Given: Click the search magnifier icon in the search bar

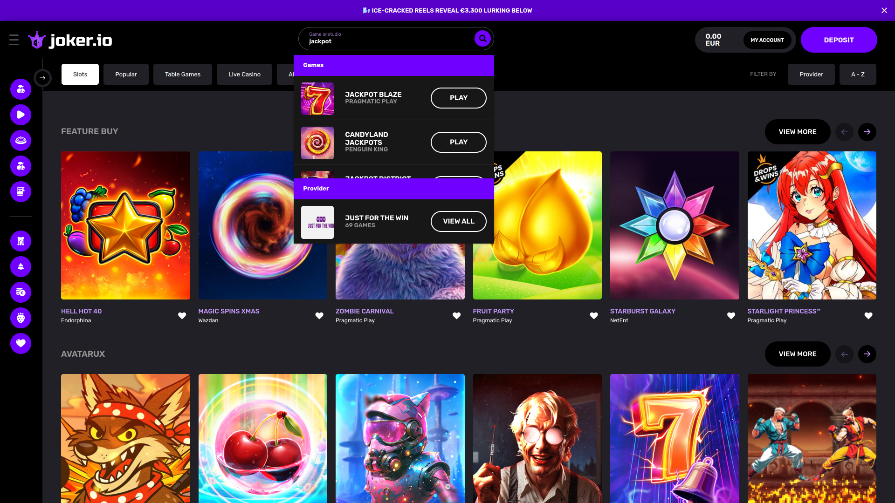Looking at the screenshot, I should (482, 39).
